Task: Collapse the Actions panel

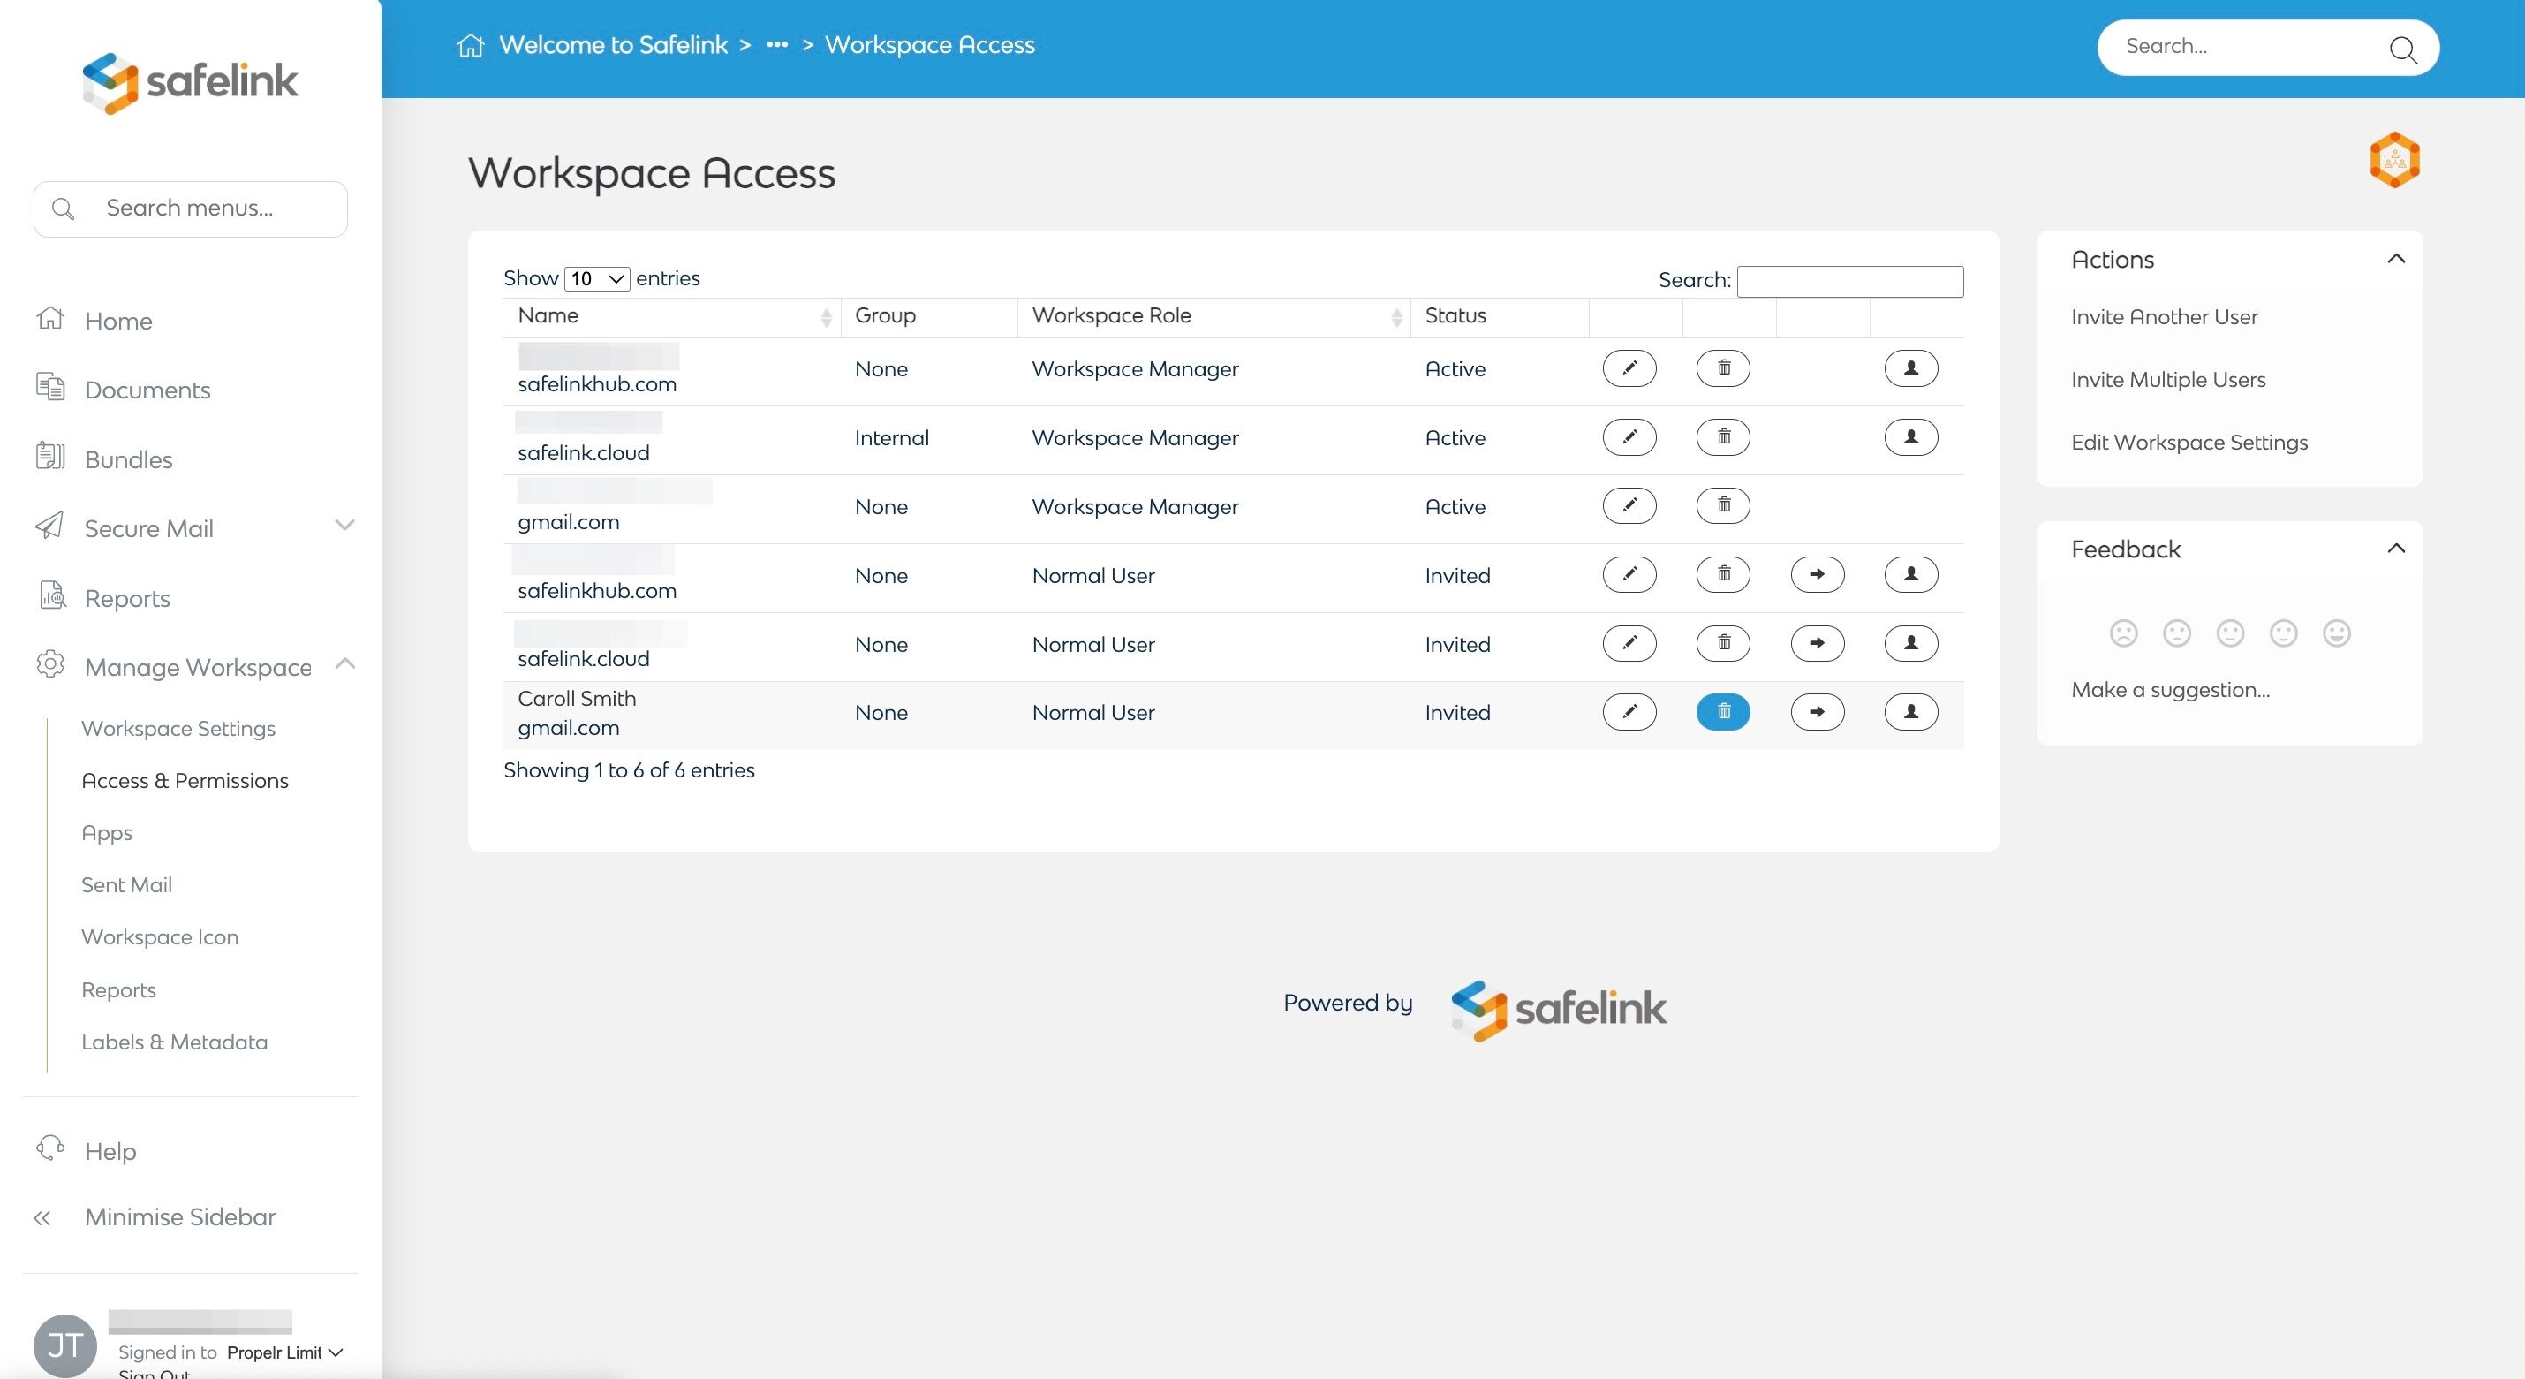Action: pyautogui.click(x=2395, y=259)
